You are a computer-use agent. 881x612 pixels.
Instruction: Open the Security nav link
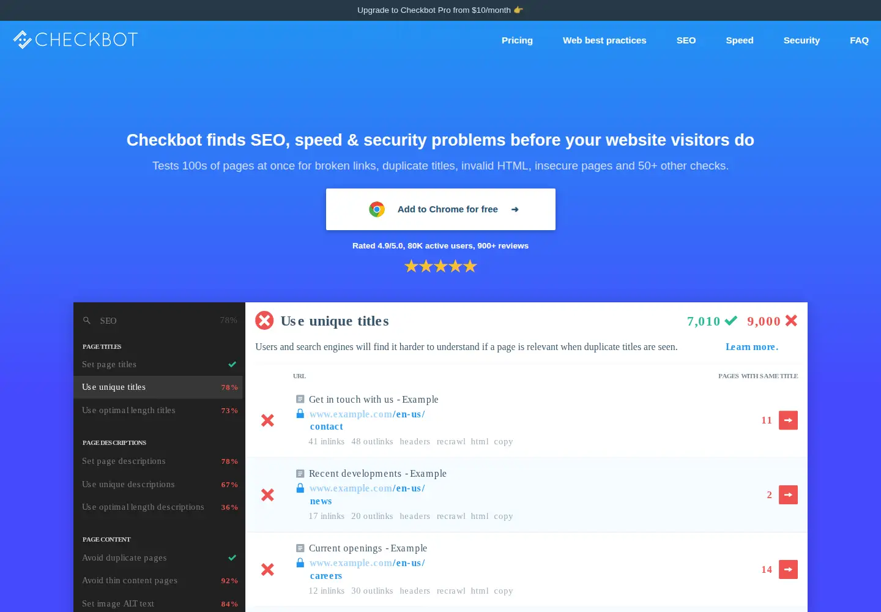click(801, 40)
